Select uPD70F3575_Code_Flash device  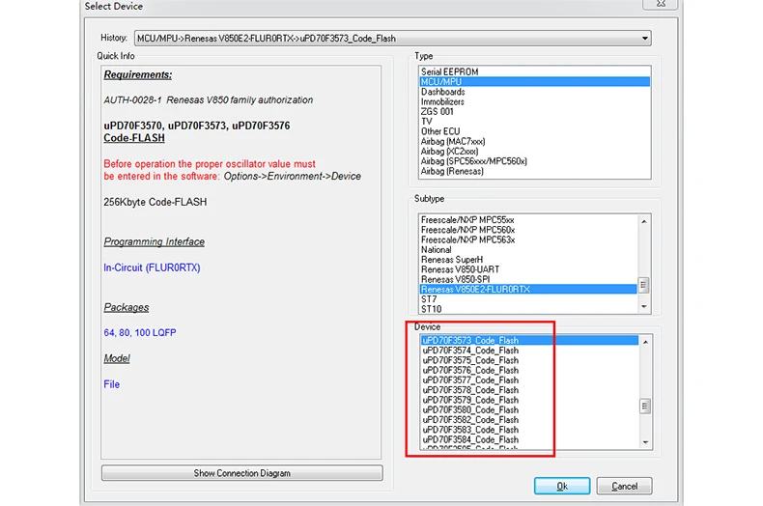(x=529, y=360)
